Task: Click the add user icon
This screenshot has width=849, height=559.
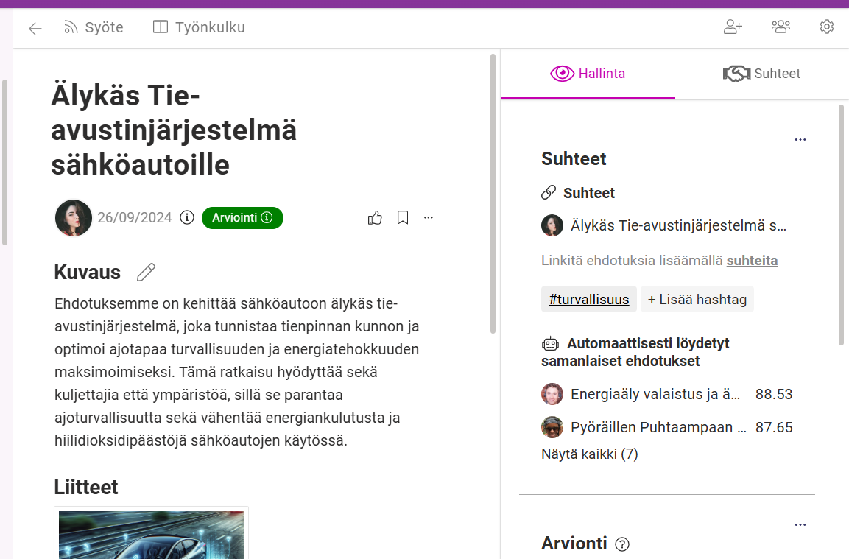Action: coord(733,27)
